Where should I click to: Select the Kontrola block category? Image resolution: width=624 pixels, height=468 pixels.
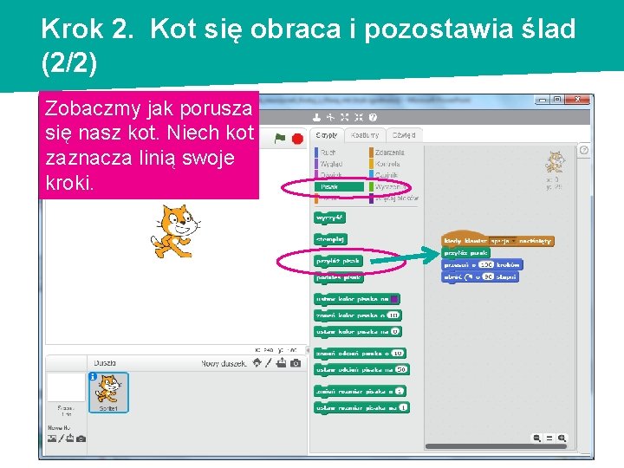[x=387, y=164]
